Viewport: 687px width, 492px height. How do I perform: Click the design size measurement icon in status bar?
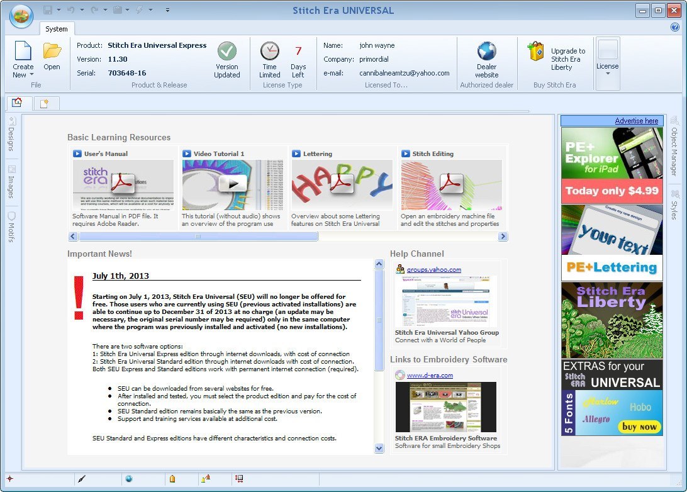(239, 478)
